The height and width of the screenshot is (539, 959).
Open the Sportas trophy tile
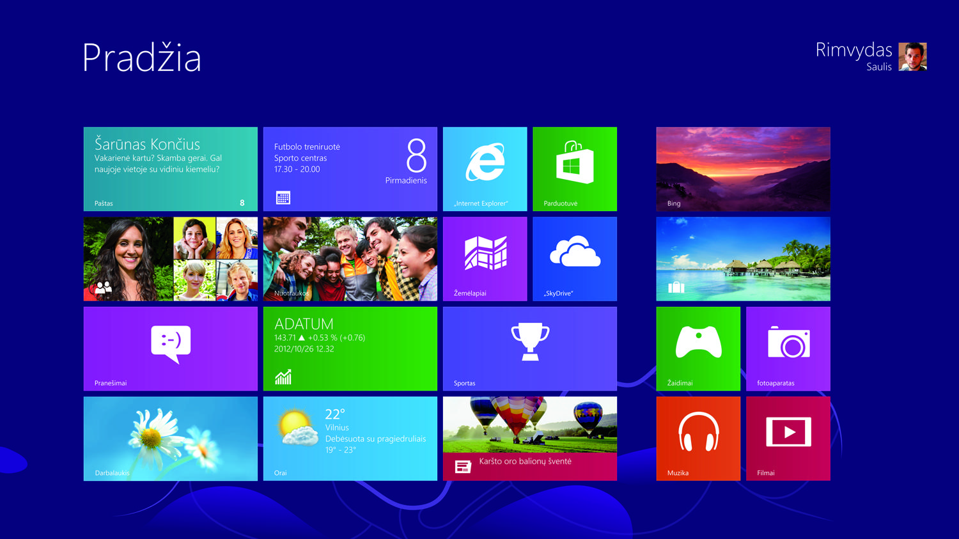pyautogui.click(x=529, y=348)
